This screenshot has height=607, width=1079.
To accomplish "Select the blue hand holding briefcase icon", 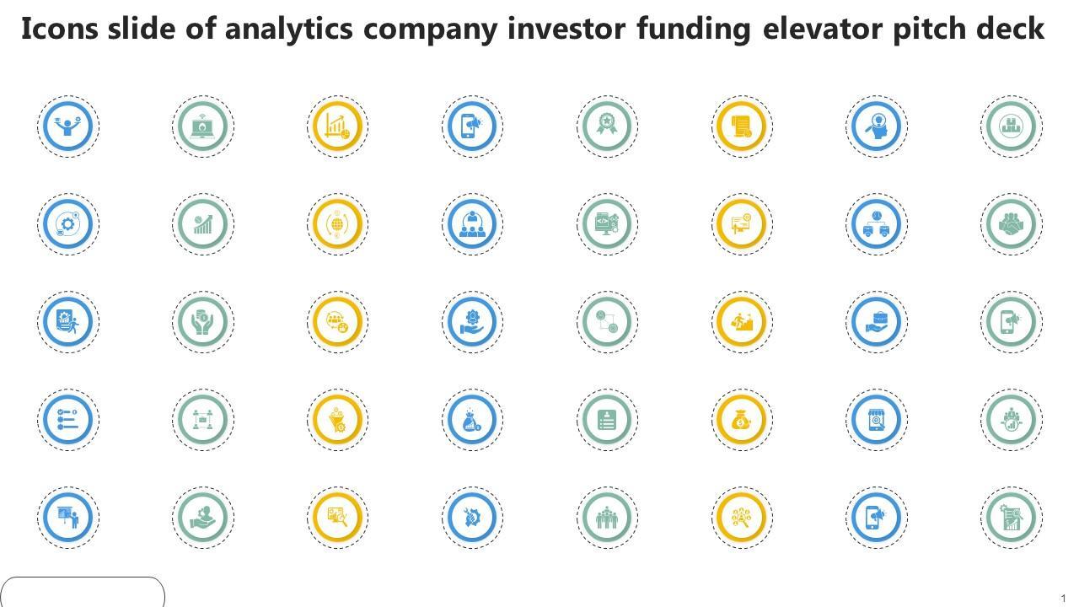I will pos(877,321).
